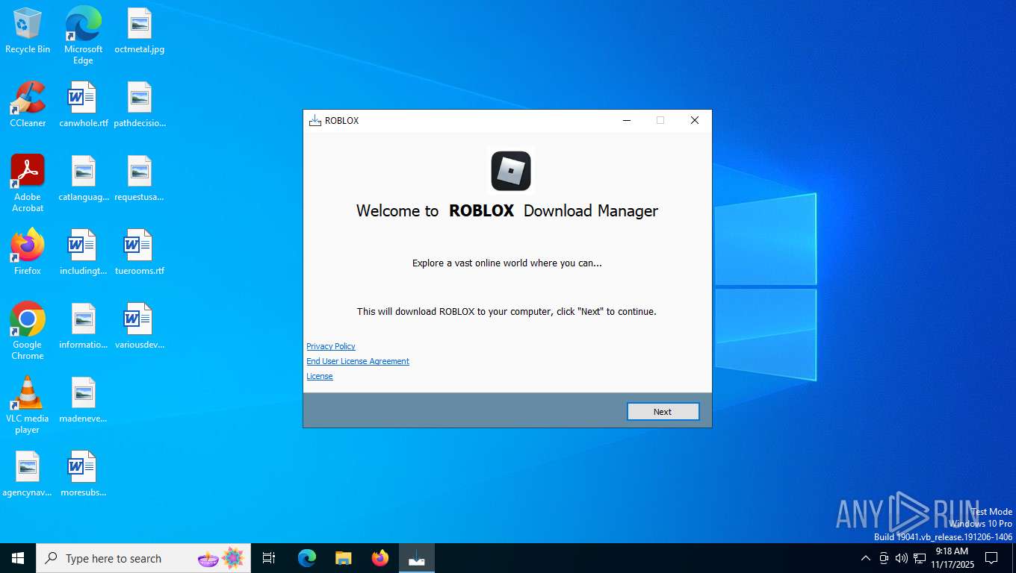The image size is (1016, 573).
Task: Select the Firefox desktop shortcut
Action: pyautogui.click(x=28, y=253)
